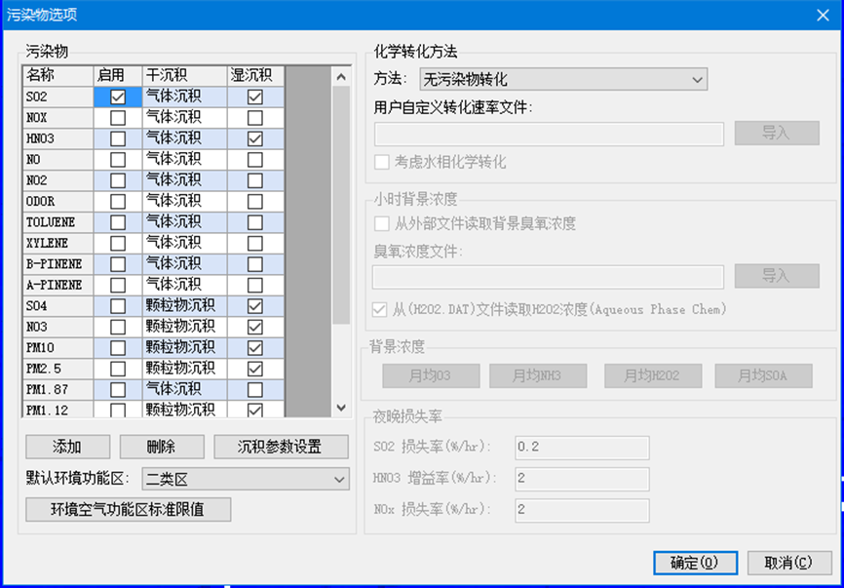Click the 删除 button
Viewport: 844px width, 588px height.
(x=162, y=447)
